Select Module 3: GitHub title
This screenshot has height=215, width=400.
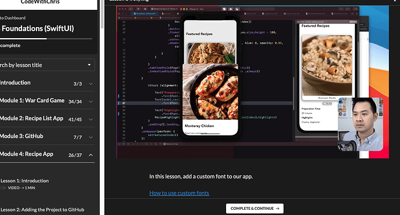tap(21, 136)
